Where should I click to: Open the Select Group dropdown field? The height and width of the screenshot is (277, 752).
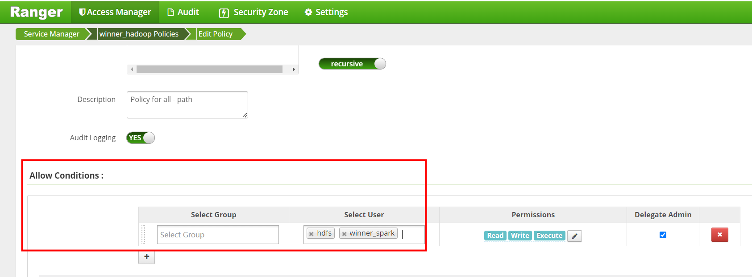click(x=218, y=235)
